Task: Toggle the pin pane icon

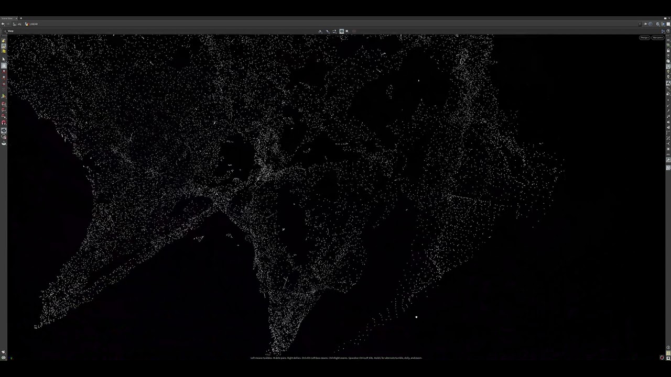Action: tap(645, 24)
